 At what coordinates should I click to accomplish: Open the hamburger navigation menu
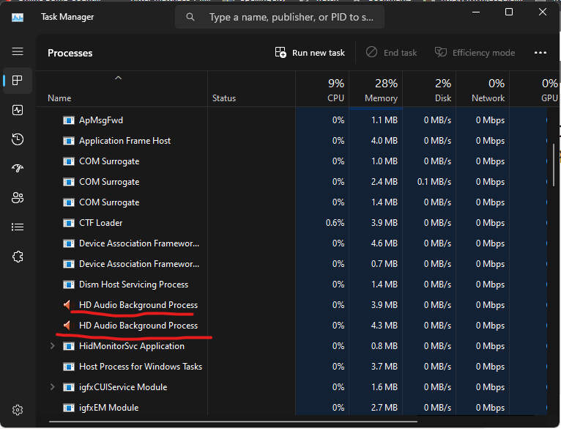[18, 51]
